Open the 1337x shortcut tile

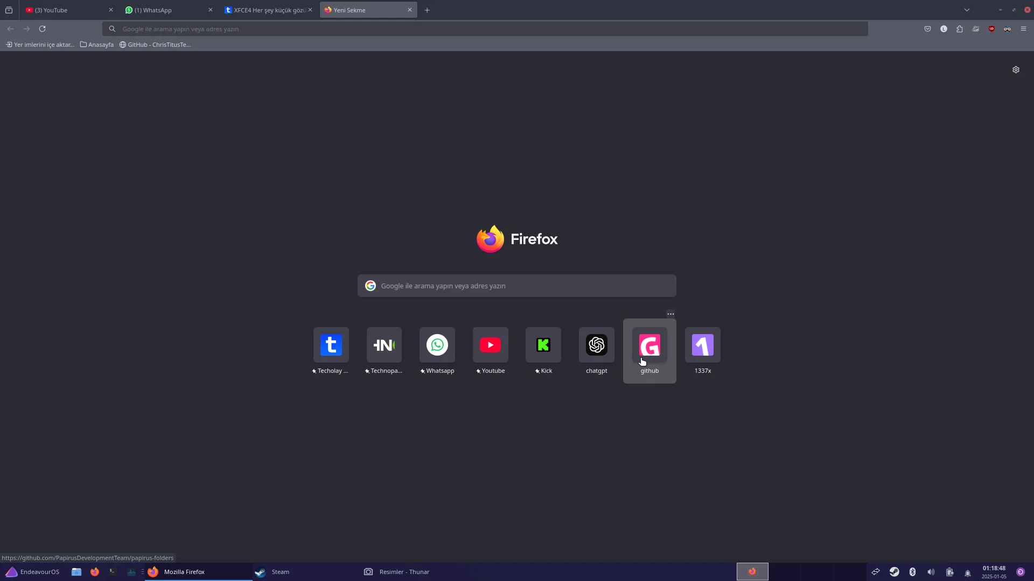coord(703,345)
